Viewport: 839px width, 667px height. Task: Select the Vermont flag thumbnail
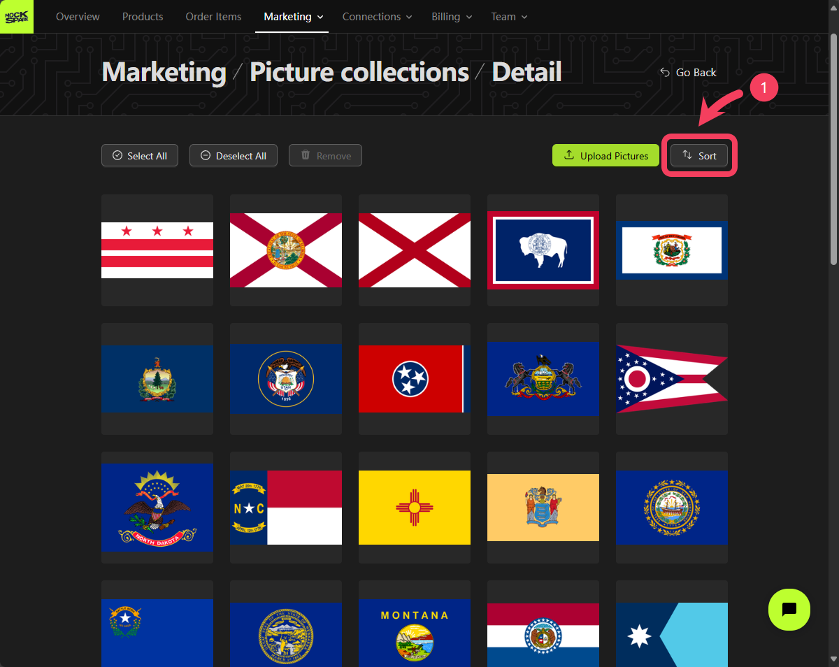[x=157, y=379]
